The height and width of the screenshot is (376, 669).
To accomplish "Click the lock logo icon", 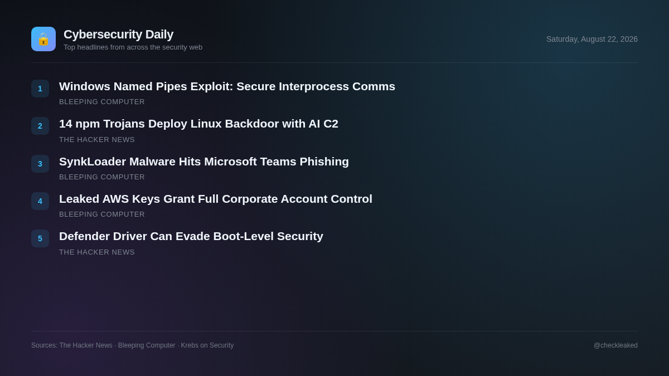I will 43,39.
